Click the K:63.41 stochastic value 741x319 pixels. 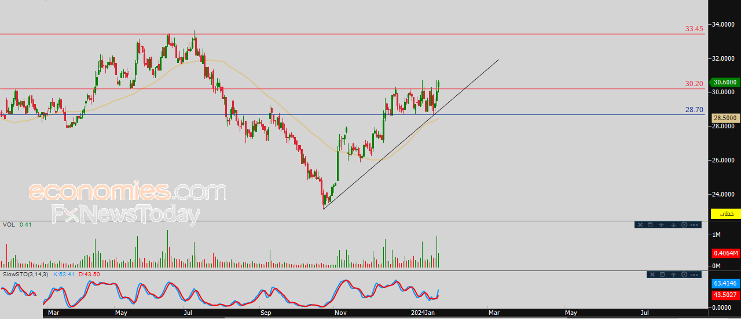[x=64, y=274]
